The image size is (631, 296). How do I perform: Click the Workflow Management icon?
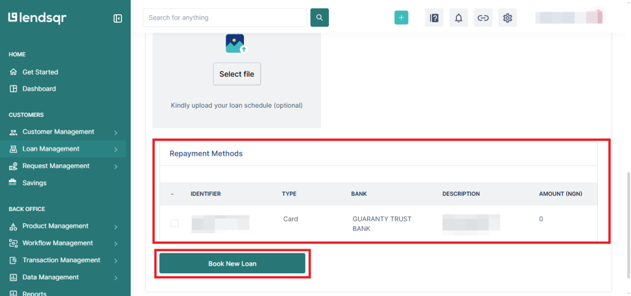tap(14, 243)
